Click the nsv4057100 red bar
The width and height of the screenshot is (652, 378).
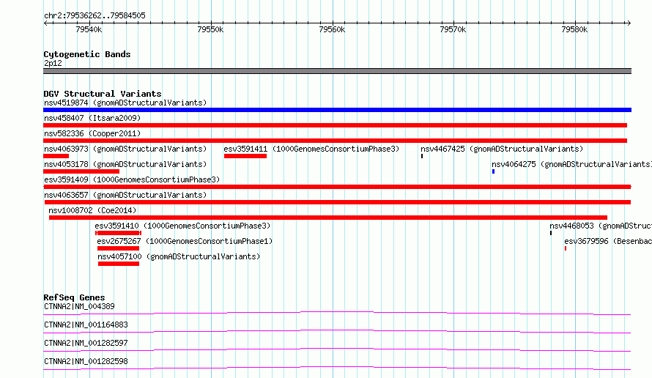coord(119,264)
